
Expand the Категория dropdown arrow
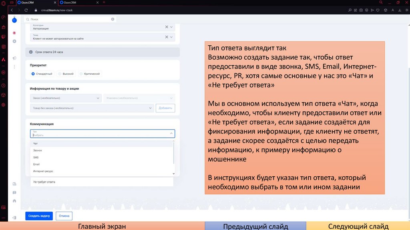(171, 27)
